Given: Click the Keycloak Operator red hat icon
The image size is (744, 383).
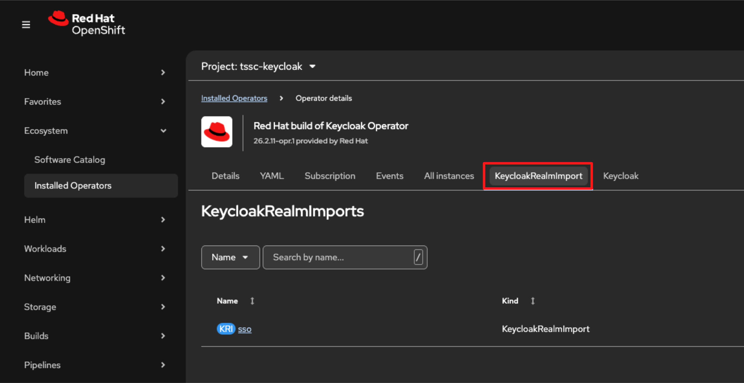Looking at the screenshot, I should pyautogui.click(x=217, y=132).
